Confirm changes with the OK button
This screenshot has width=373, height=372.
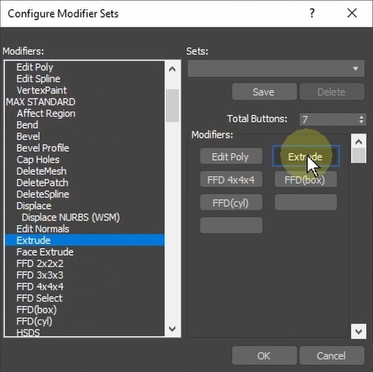pos(264,355)
